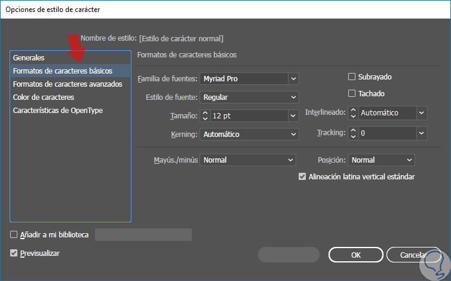Toggle the Previsualizar checkbox

coord(14,253)
